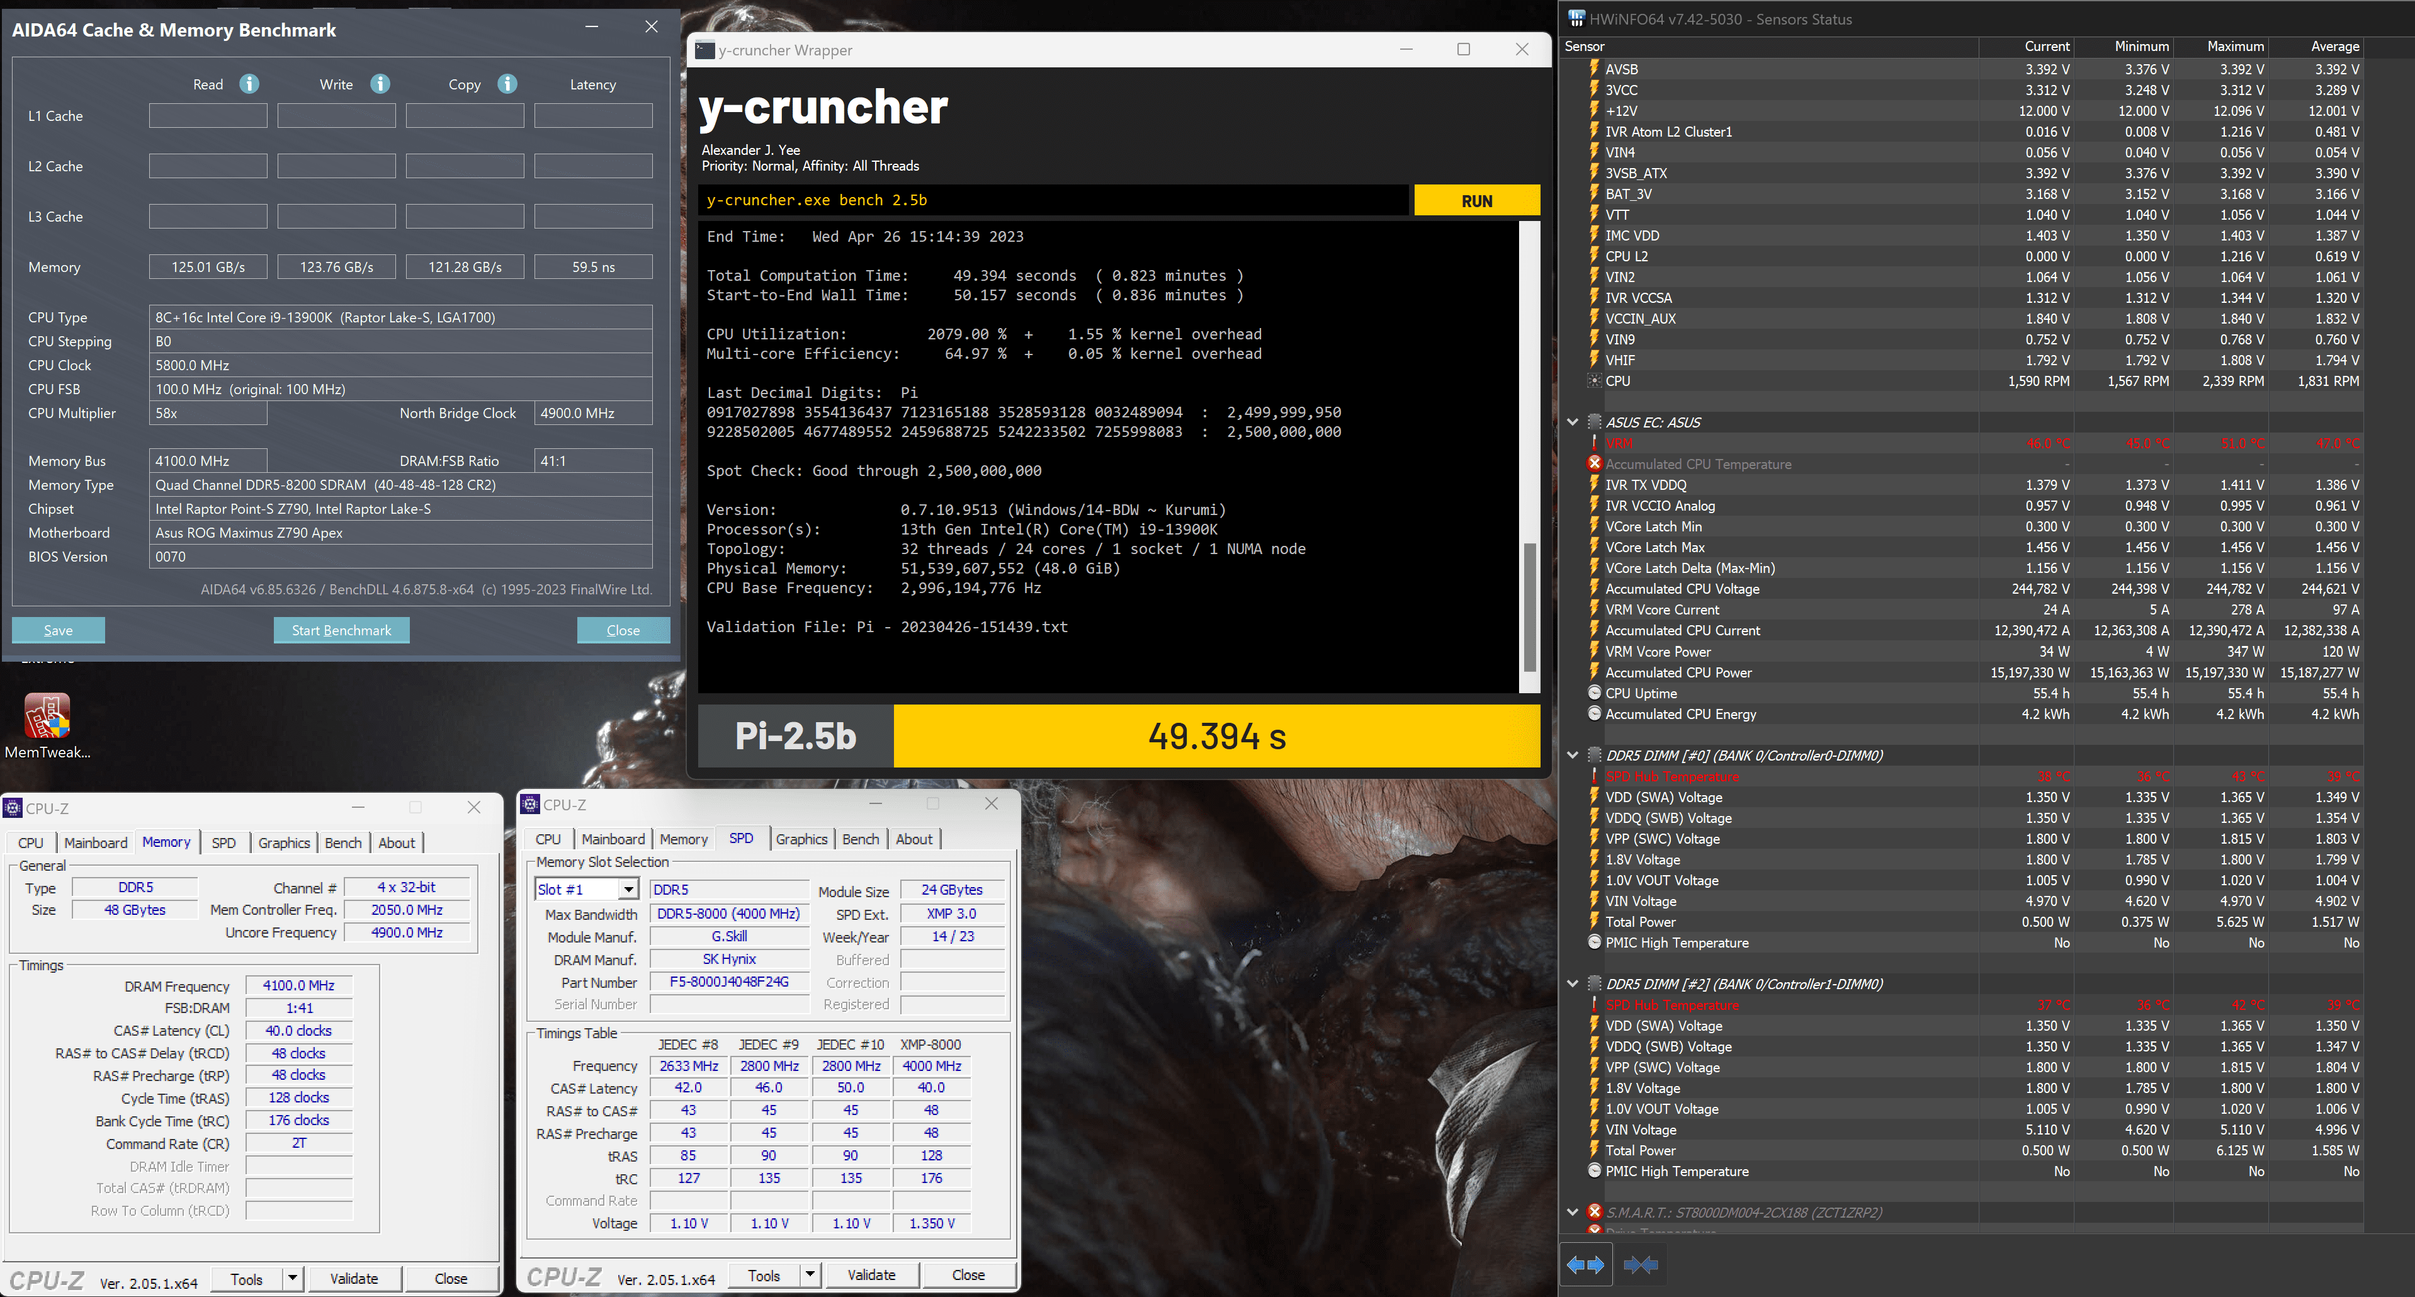Switch to Memory tab in right CPU-Z
Viewport: 2415px width, 1297px height.
point(684,839)
